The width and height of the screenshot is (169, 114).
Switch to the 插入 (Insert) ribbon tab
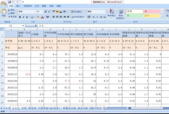click(18, 6)
